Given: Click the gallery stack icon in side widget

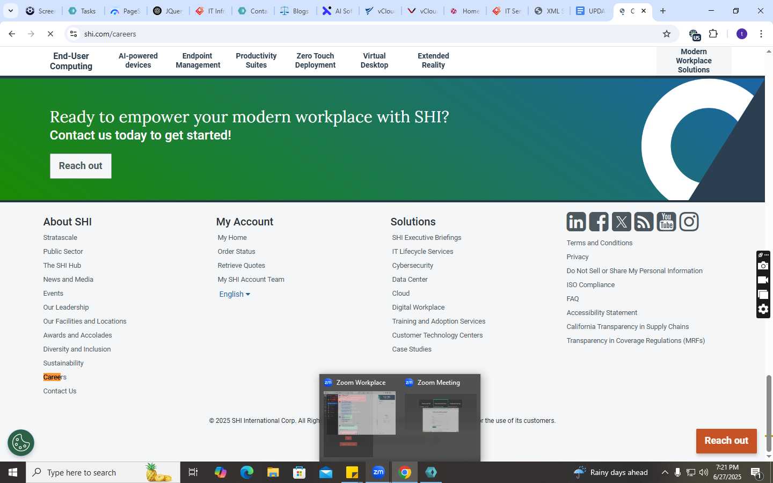Looking at the screenshot, I should 763,295.
